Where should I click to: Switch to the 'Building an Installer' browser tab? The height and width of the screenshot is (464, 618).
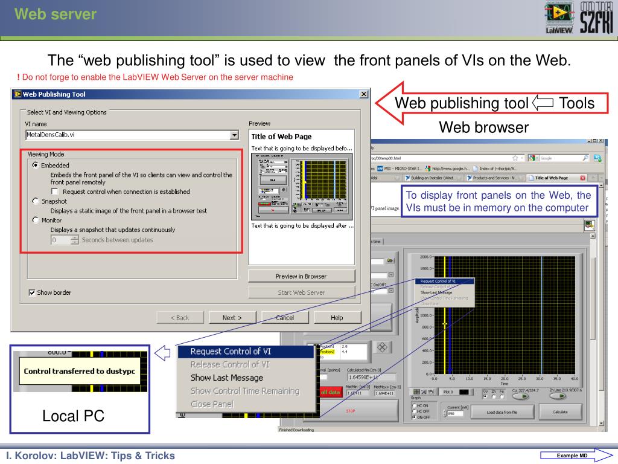(432, 178)
